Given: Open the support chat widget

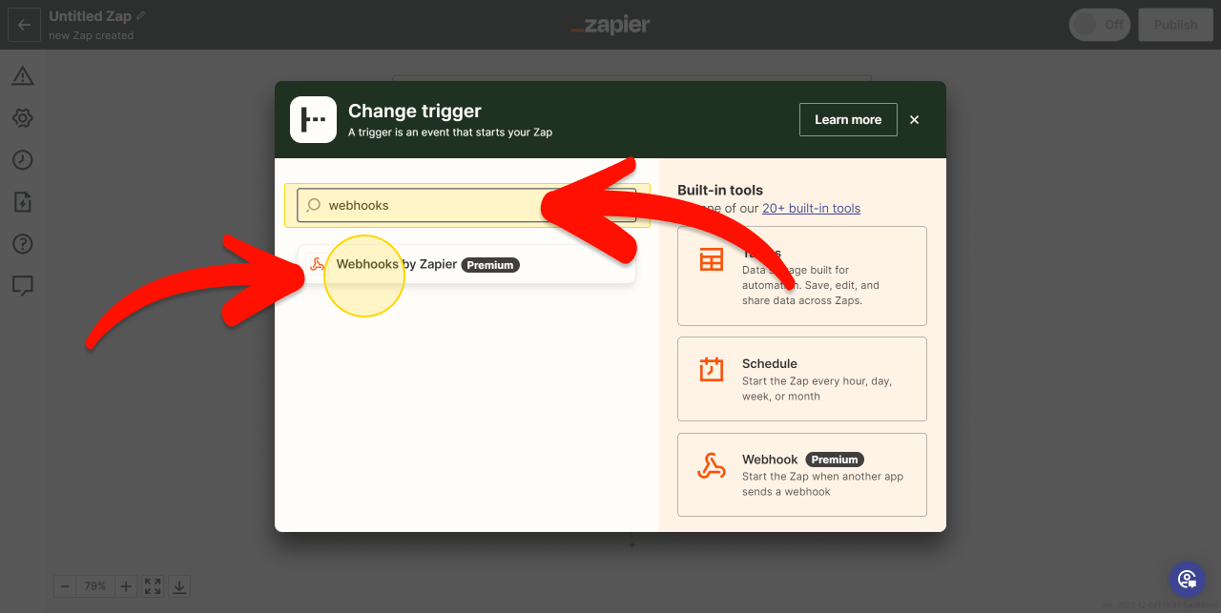Looking at the screenshot, I should tap(1188, 579).
